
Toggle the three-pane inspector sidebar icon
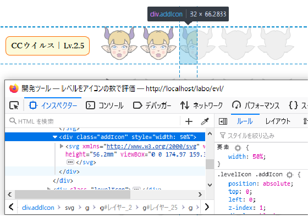pyautogui.click(x=223, y=121)
